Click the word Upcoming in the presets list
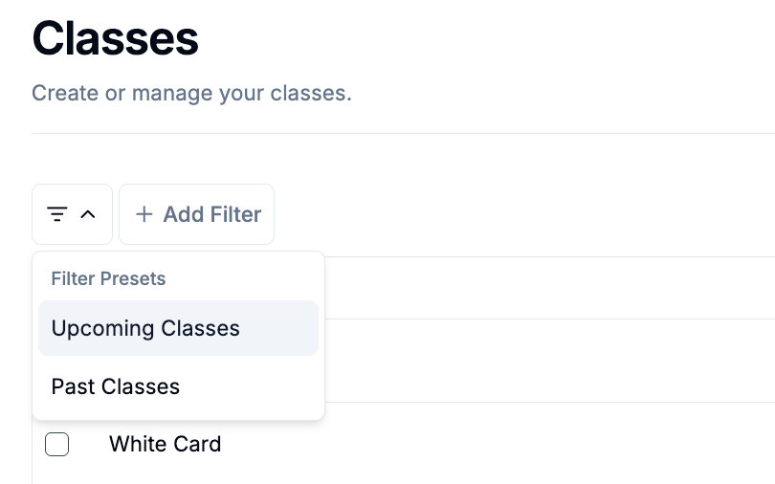 point(103,329)
